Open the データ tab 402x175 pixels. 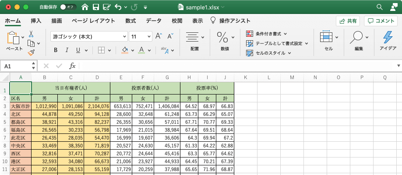pos(154,21)
